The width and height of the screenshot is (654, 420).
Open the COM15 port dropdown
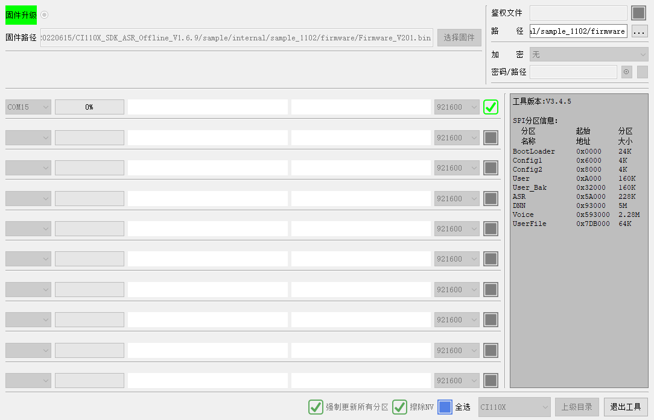click(x=28, y=107)
